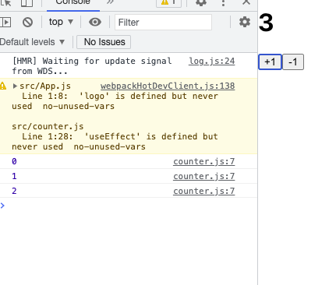Select the logged value 2
The width and height of the screenshot is (336, 285).
[14, 191]
